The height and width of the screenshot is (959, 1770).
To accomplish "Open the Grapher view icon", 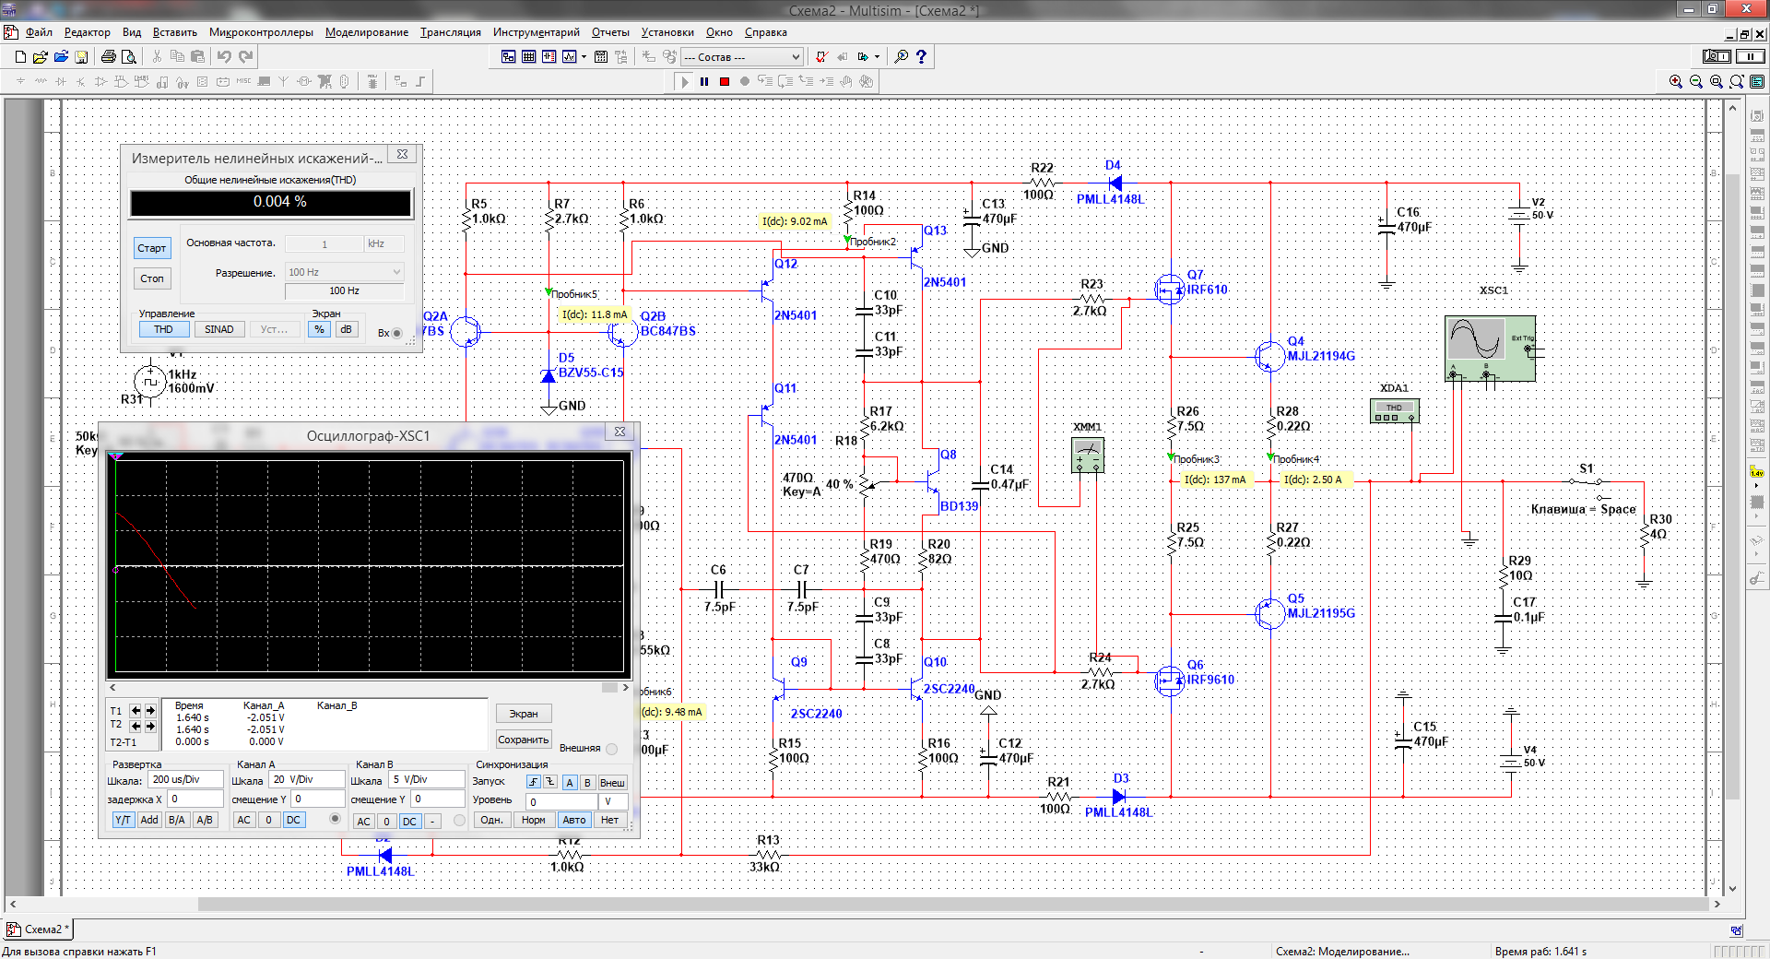I will coord(569,57).
